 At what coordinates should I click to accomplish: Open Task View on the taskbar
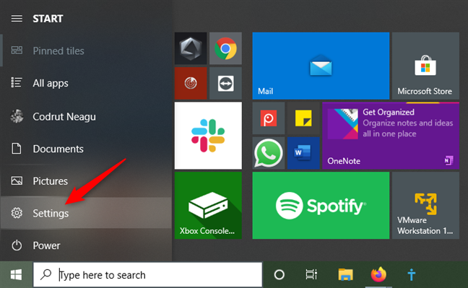pyautogui.click(x=311, y=274)
